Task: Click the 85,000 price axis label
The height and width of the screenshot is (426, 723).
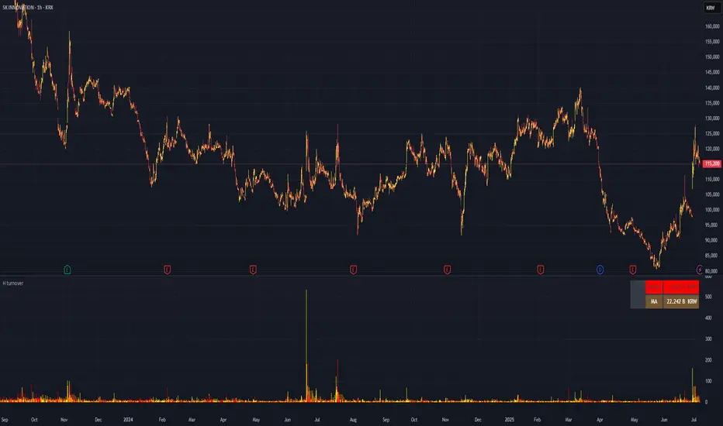Action: (712, 256)
